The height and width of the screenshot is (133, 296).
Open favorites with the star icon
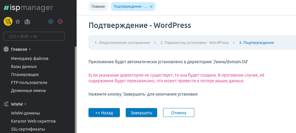click(x=18, y=21)
